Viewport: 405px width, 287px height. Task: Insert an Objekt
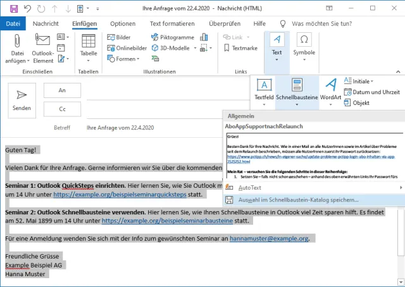(x=356, y=102)
